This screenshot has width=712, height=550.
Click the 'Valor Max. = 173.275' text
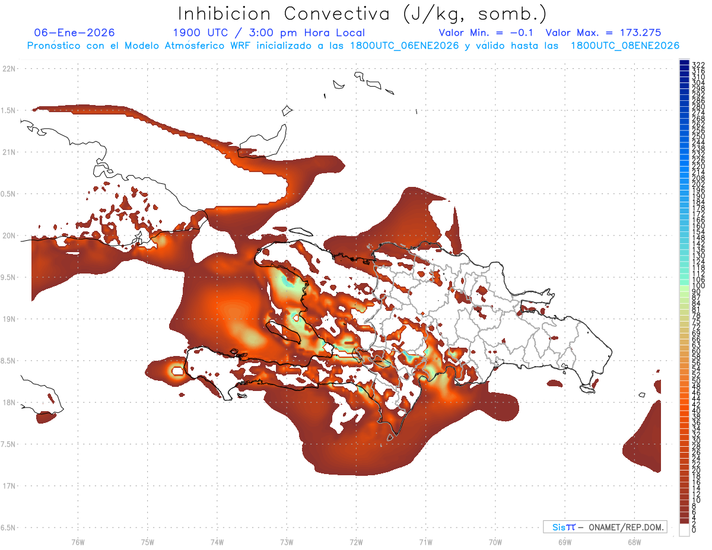(603, 33)
